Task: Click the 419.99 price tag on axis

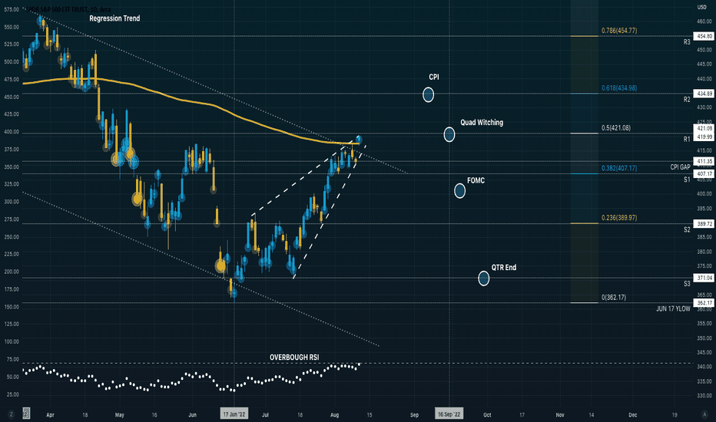Action: coord(703,137)
